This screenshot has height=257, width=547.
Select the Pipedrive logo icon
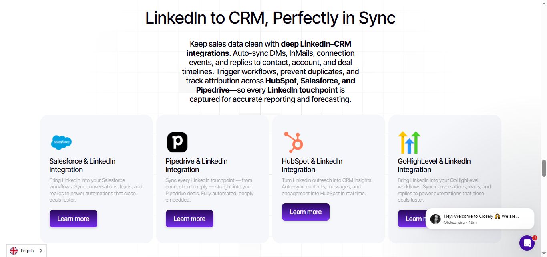pyautogui.click(x=177, y=142)
